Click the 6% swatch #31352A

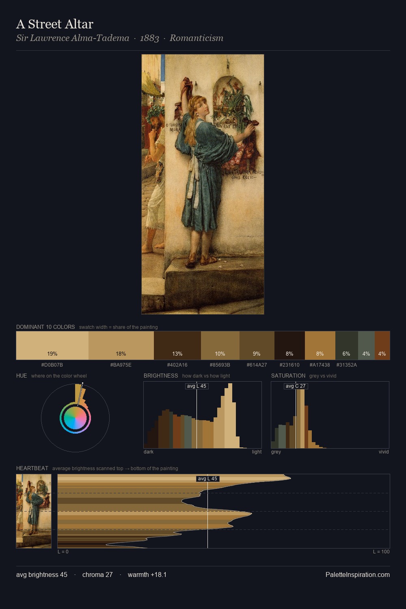tap(347, 346)
